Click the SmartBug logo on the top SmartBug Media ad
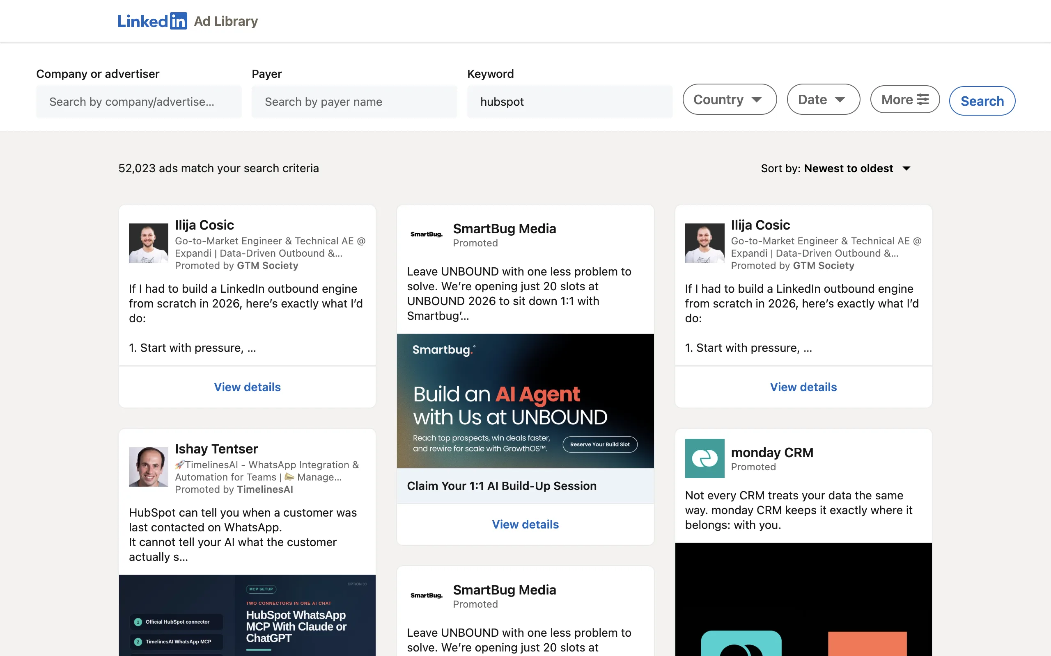Viewport: 1051px width, 656px height. [x=427, y=234]
